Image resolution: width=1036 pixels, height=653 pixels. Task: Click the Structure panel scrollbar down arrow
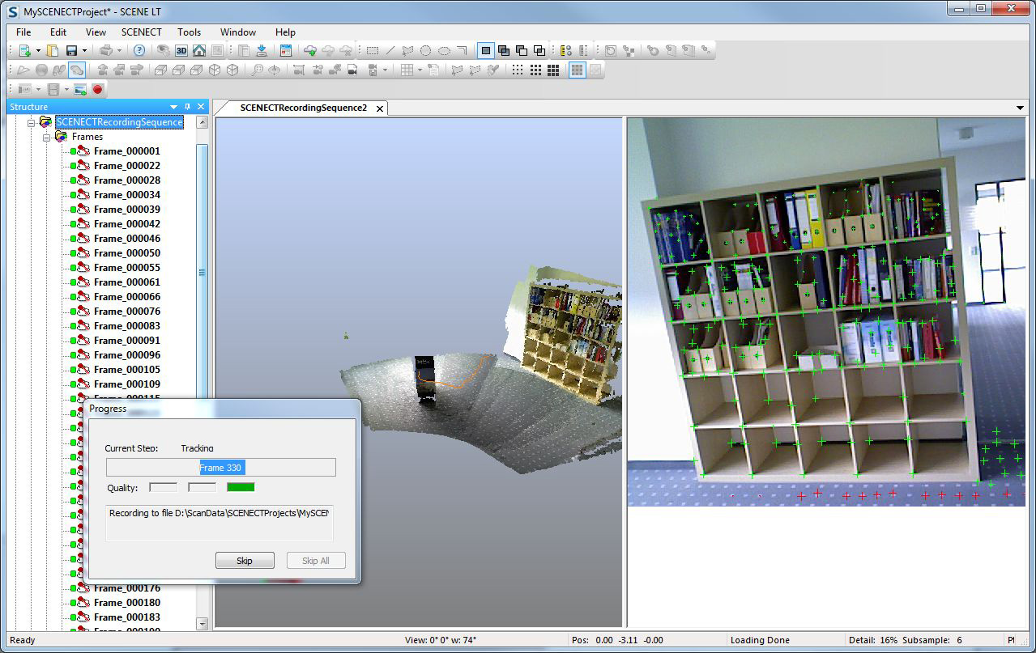pos(203,624)
